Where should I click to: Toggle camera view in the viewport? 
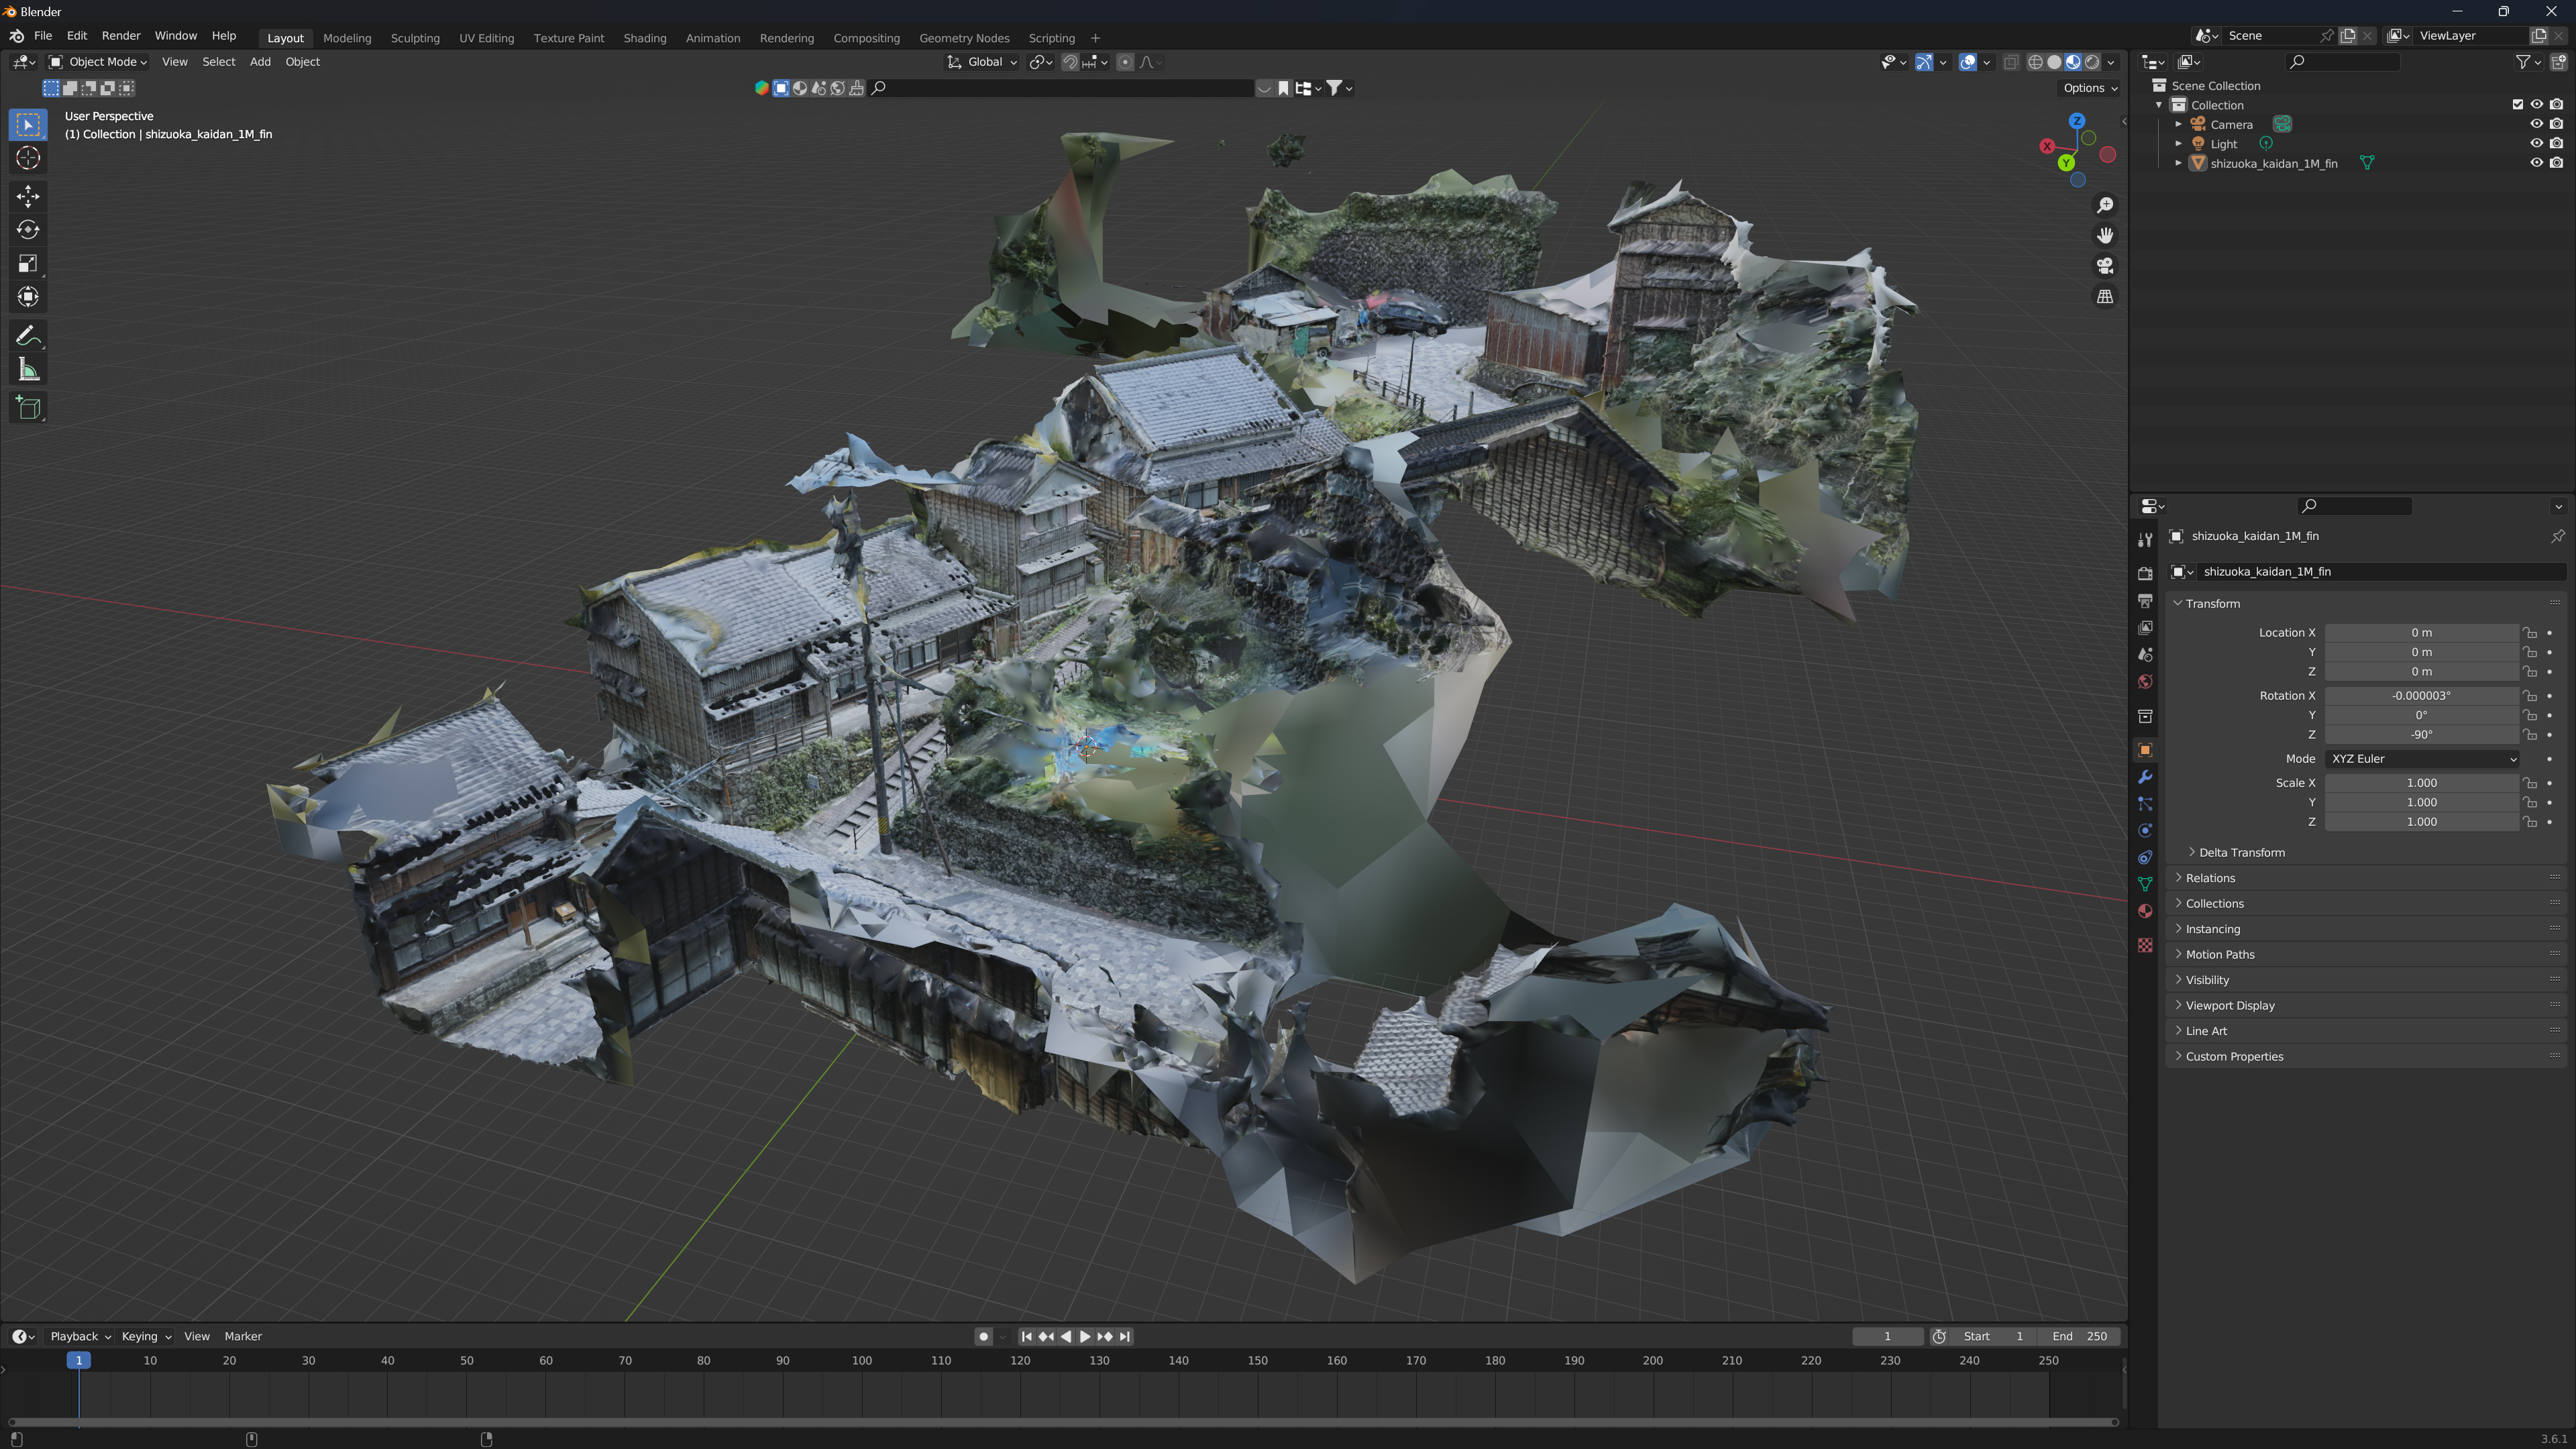click(2105, 266)
